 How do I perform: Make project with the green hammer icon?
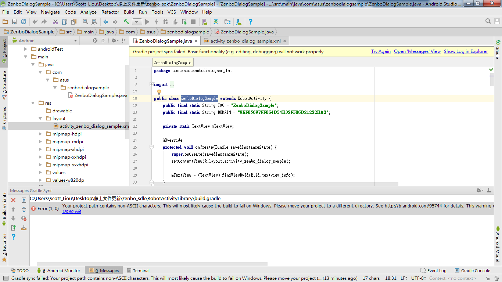point(126,22)
